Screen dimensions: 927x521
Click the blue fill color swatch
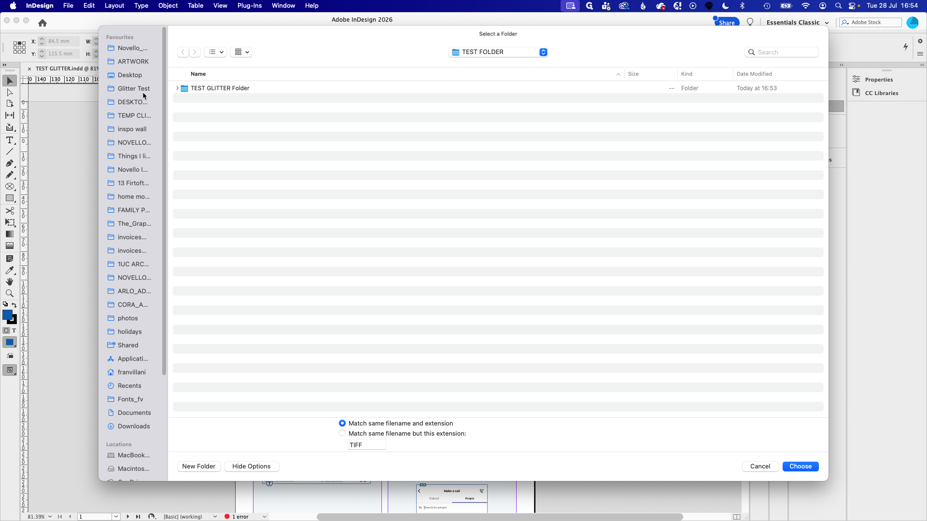point(7,315)
